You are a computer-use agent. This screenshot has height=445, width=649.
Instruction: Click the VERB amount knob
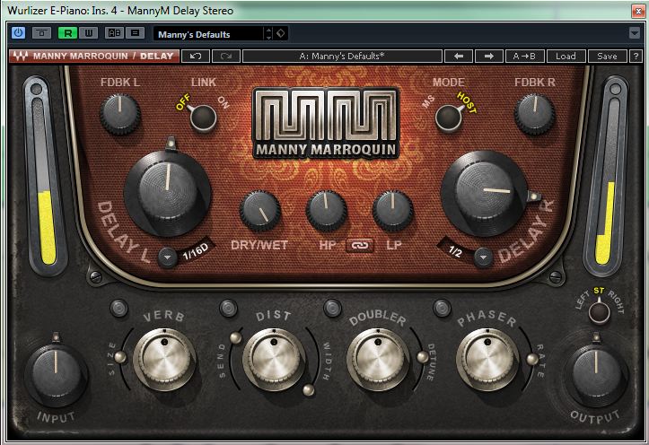tap(164, 359)
